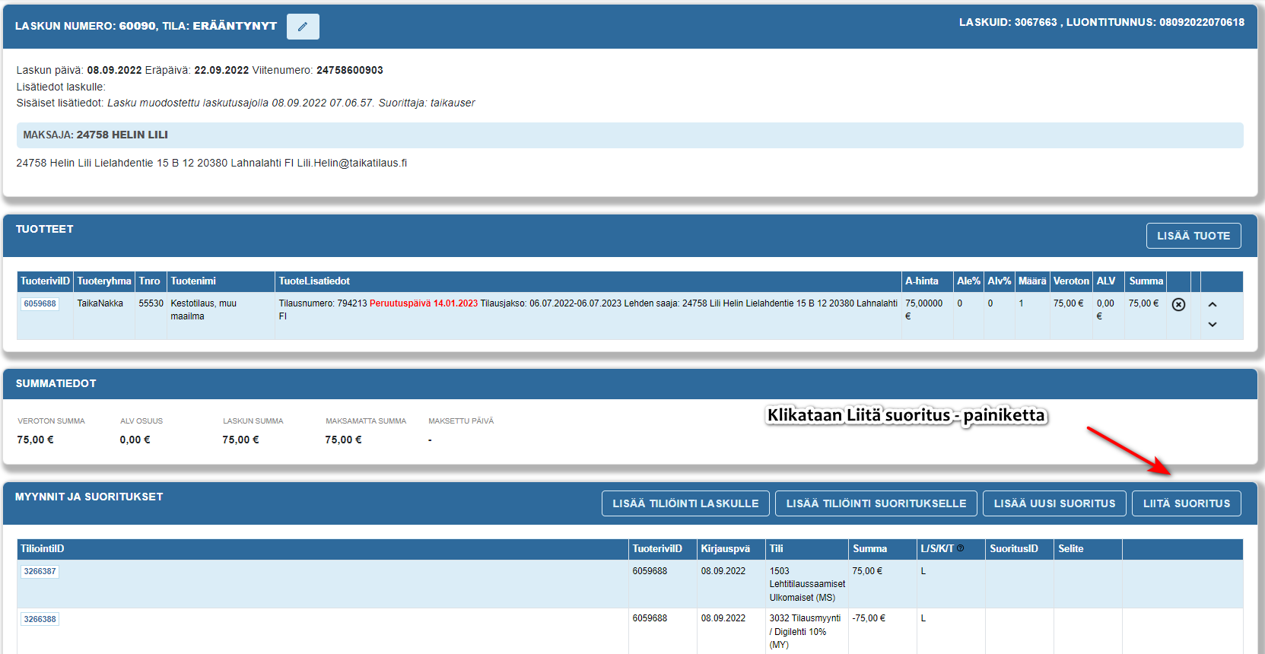Image resolution: width=1265 pixels, height=654 pixels.
Task: Click the Maksamatta summa value 75,00 €
Action: [x=343, y=440]
